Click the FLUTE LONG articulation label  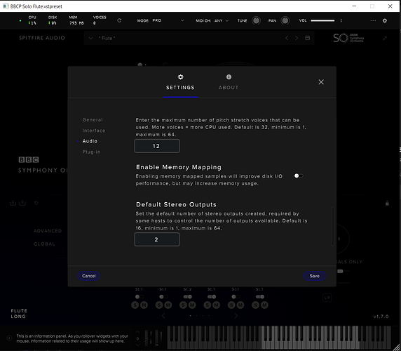click(x=19, y=313)
